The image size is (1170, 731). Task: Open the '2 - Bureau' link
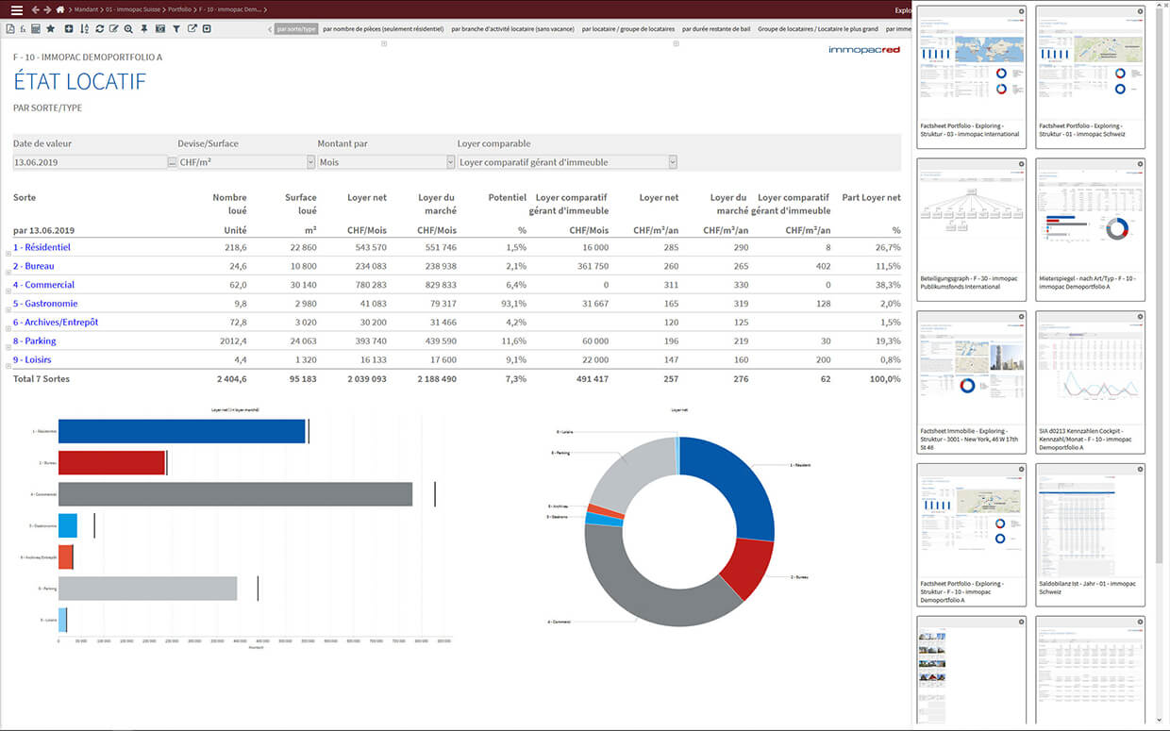tap(33, 266)
